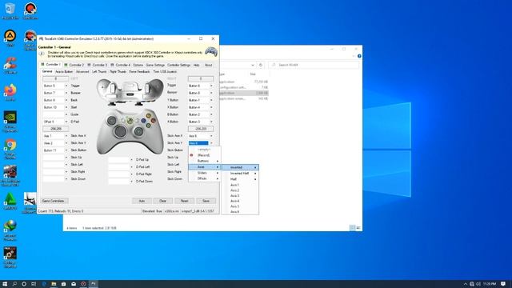Click the Game Controllers button
The width and height of the screenshot is (512, 288).
(54, 201)
